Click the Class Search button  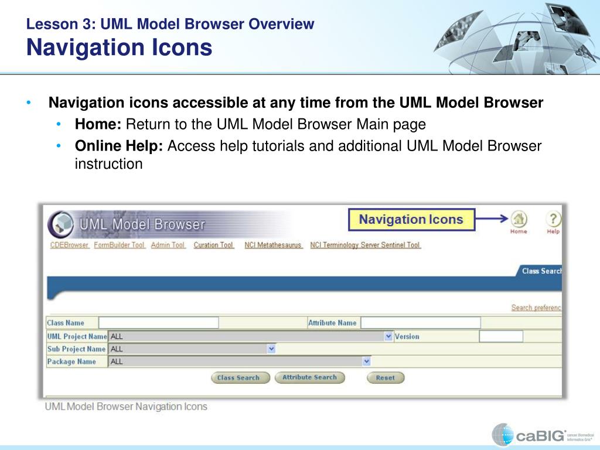(240, 378)
